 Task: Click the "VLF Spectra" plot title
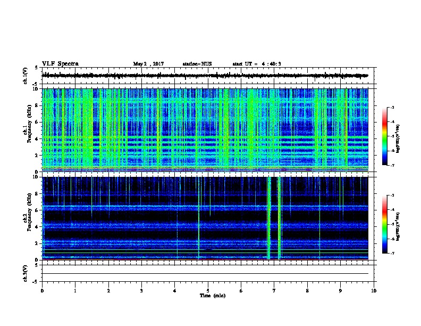(x=60, y=64)
